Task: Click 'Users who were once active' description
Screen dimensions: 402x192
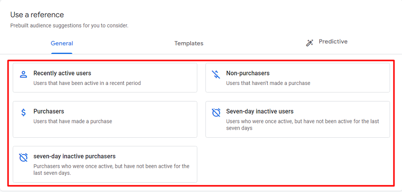Action: pos(303,124)
